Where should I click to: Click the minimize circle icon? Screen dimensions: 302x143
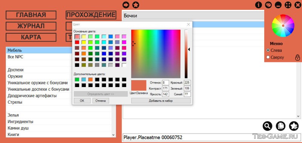coord(278,5)
